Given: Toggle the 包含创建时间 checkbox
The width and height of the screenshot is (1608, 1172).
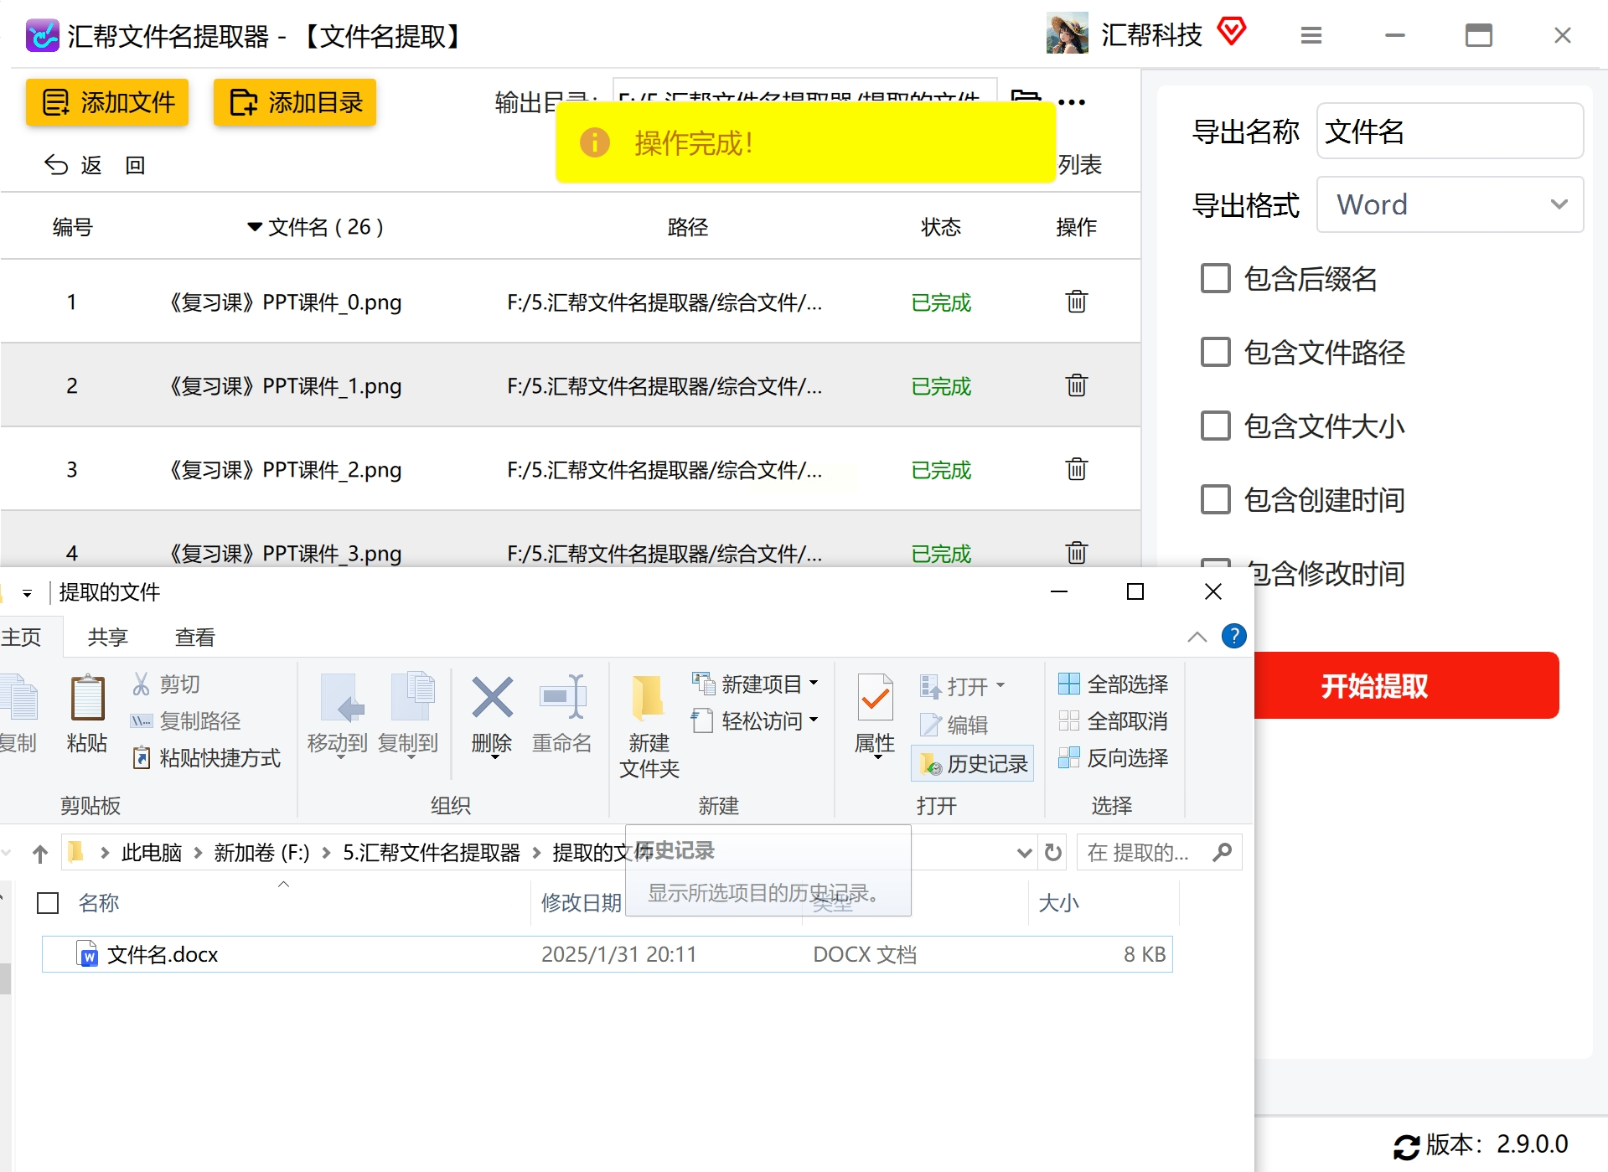Looking at the screenshot, I should point(1215,500).
